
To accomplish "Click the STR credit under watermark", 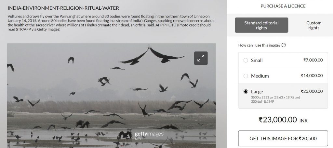I will pos(138,139).
